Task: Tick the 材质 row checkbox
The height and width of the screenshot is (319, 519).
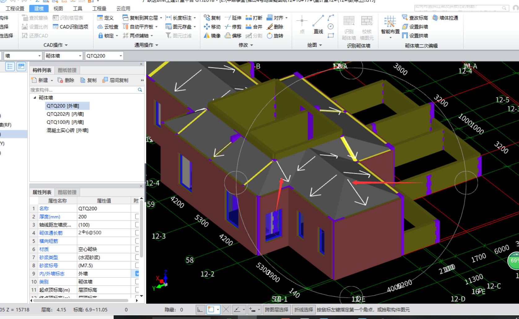Action: tap(137, 249)
